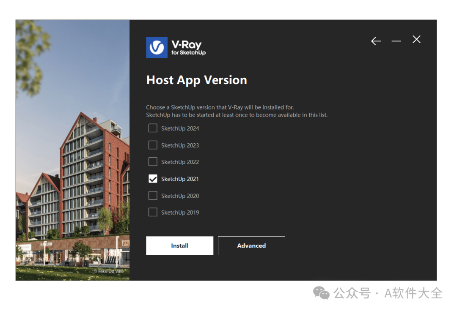Click the V-Ray blue logo icon
This screenshot has width=457, height=311.
tap(157, 47)
